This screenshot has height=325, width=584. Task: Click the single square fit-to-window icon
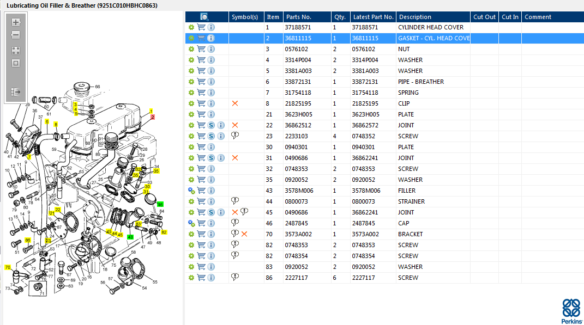[16, 63]
